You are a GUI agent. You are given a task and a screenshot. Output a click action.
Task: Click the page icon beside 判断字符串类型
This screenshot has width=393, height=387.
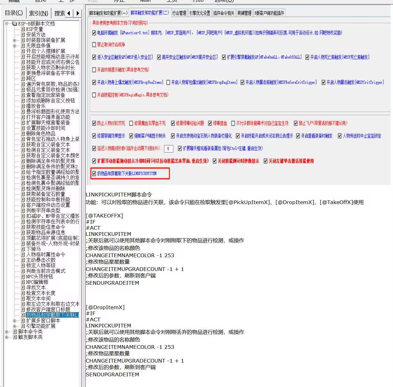pos(23,210)
